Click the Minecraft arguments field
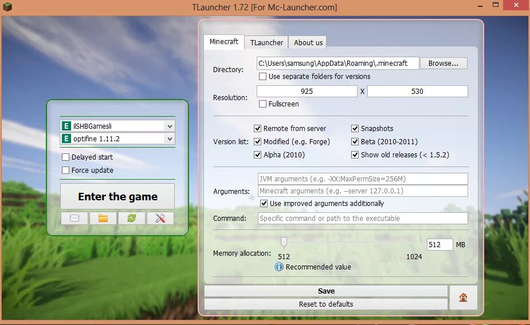 point(363,191)
